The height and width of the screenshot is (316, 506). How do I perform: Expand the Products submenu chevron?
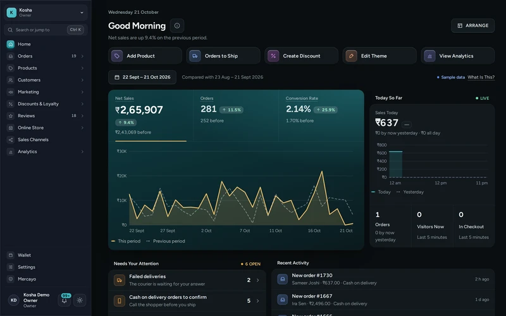82,68
